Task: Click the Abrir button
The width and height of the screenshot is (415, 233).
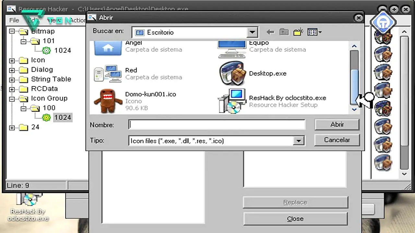Action: 337,125
